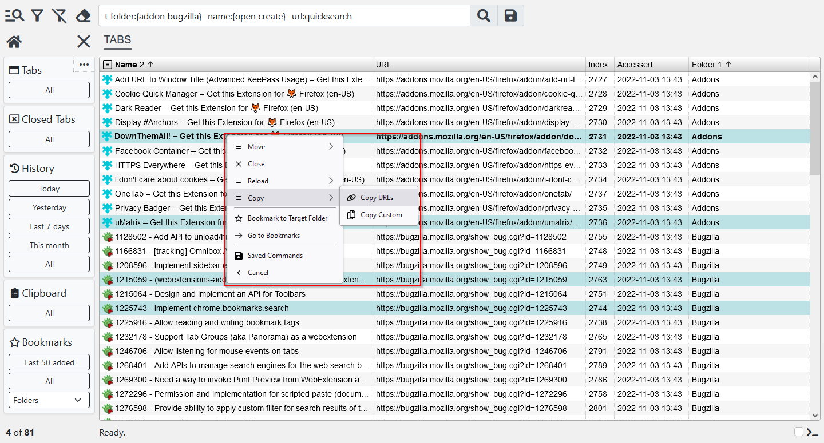Click the scrollbar up arrow
Viewport: 824px width, 443px height.
click(815, 77)
